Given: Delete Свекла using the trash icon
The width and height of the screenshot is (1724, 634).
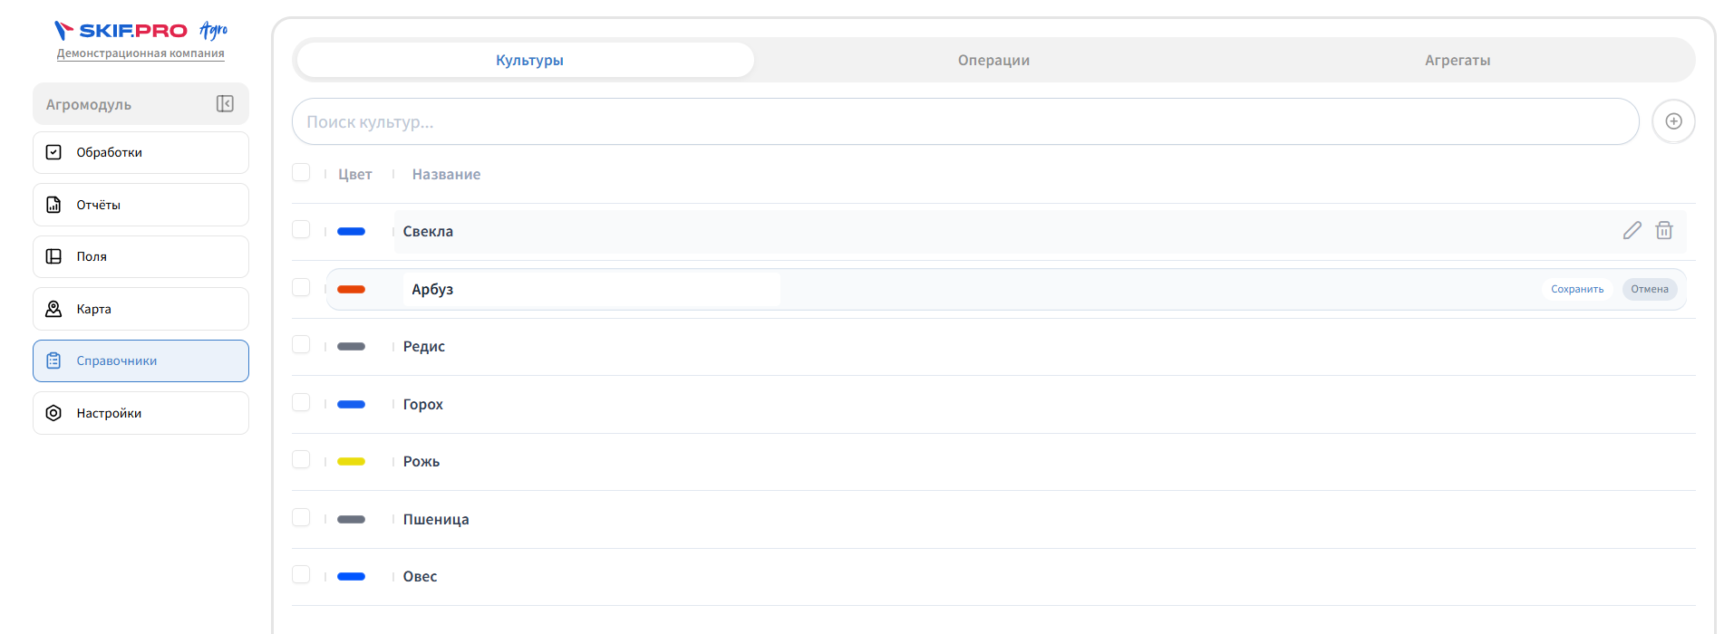Looking at the screenshot, I should [x=1664, y=231].
